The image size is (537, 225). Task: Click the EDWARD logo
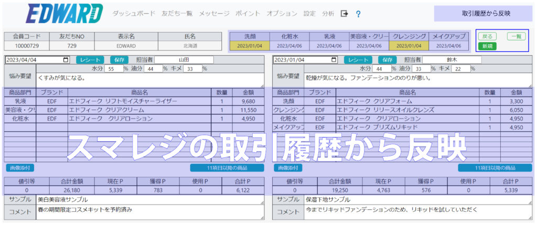pyautogui.click(x=64, y=13)
